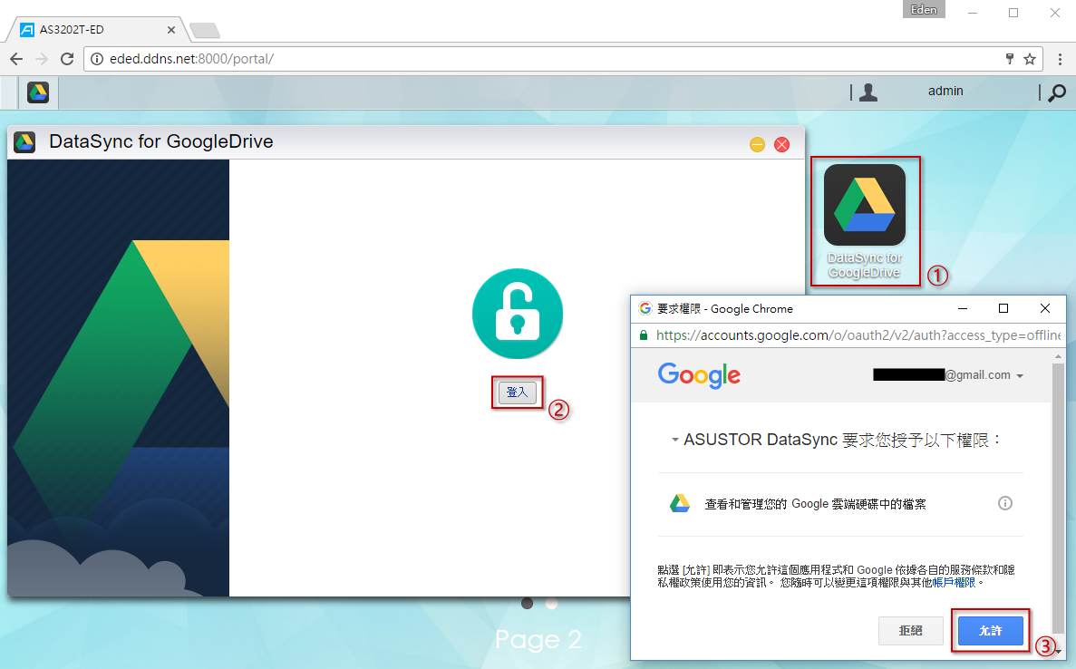
Task: Click the site information icon in address bar
Action: coord(97,59)
